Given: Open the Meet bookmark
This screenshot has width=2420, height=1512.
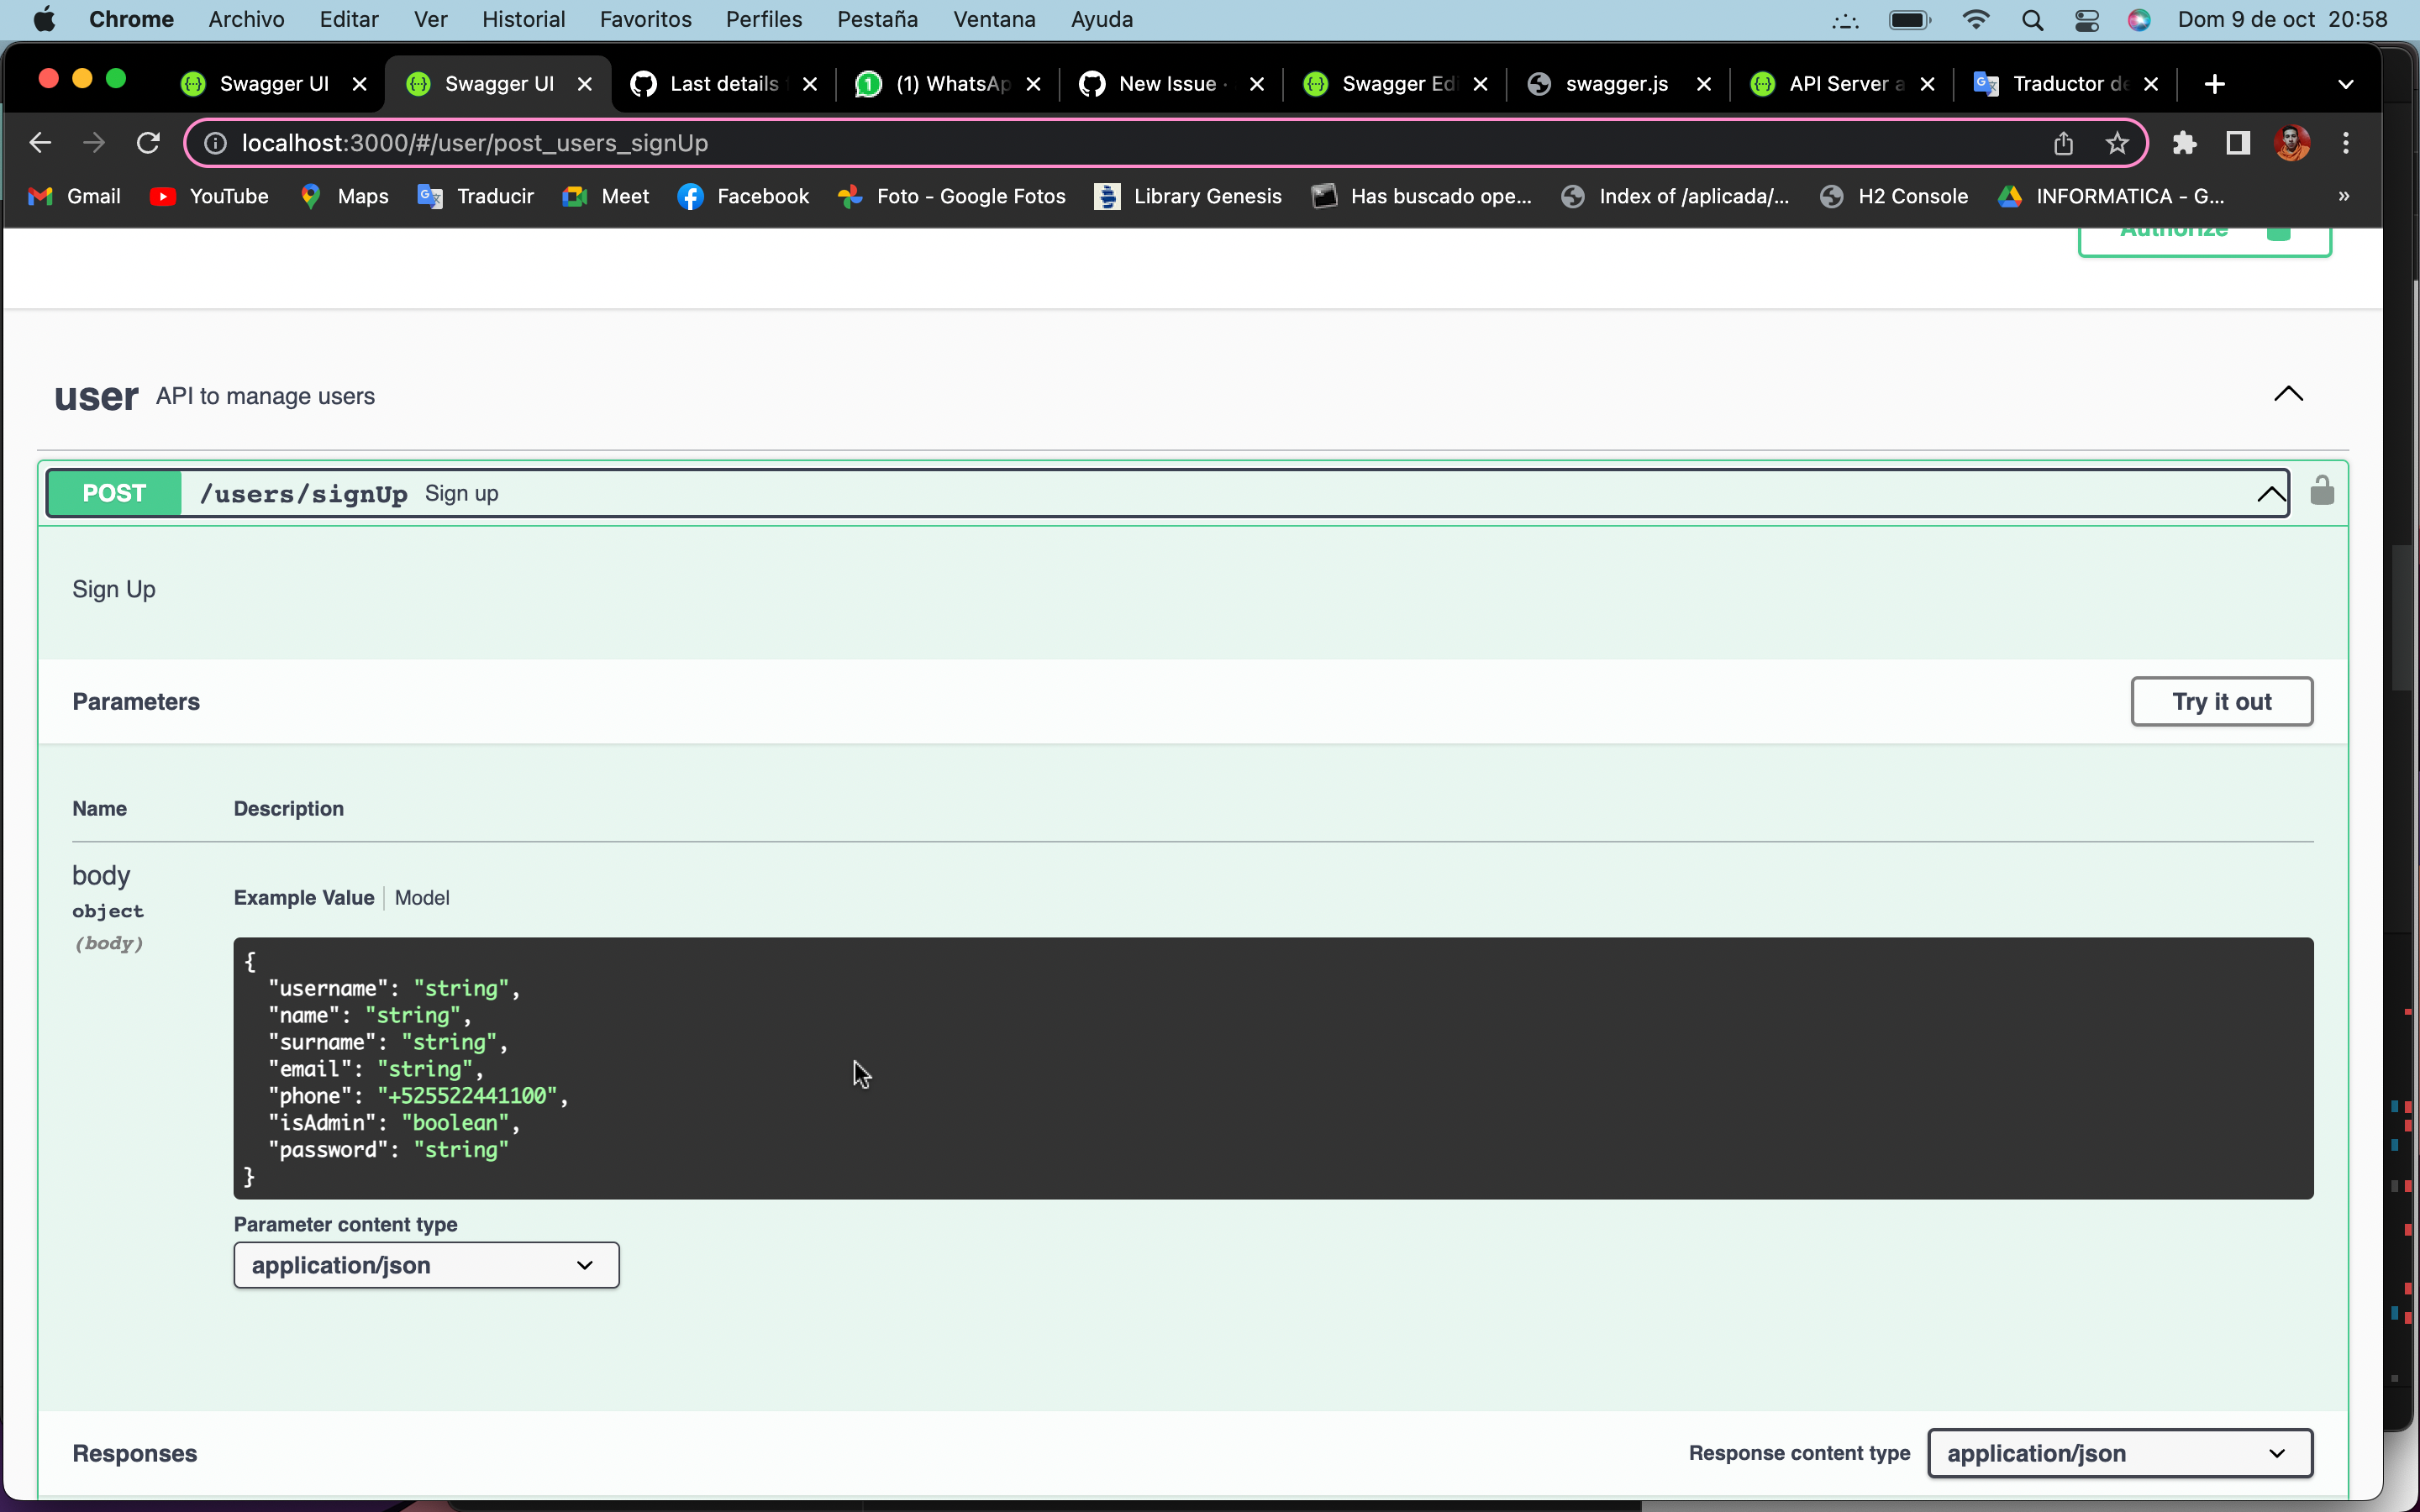Looking at the screenshot, I should 607,196.
